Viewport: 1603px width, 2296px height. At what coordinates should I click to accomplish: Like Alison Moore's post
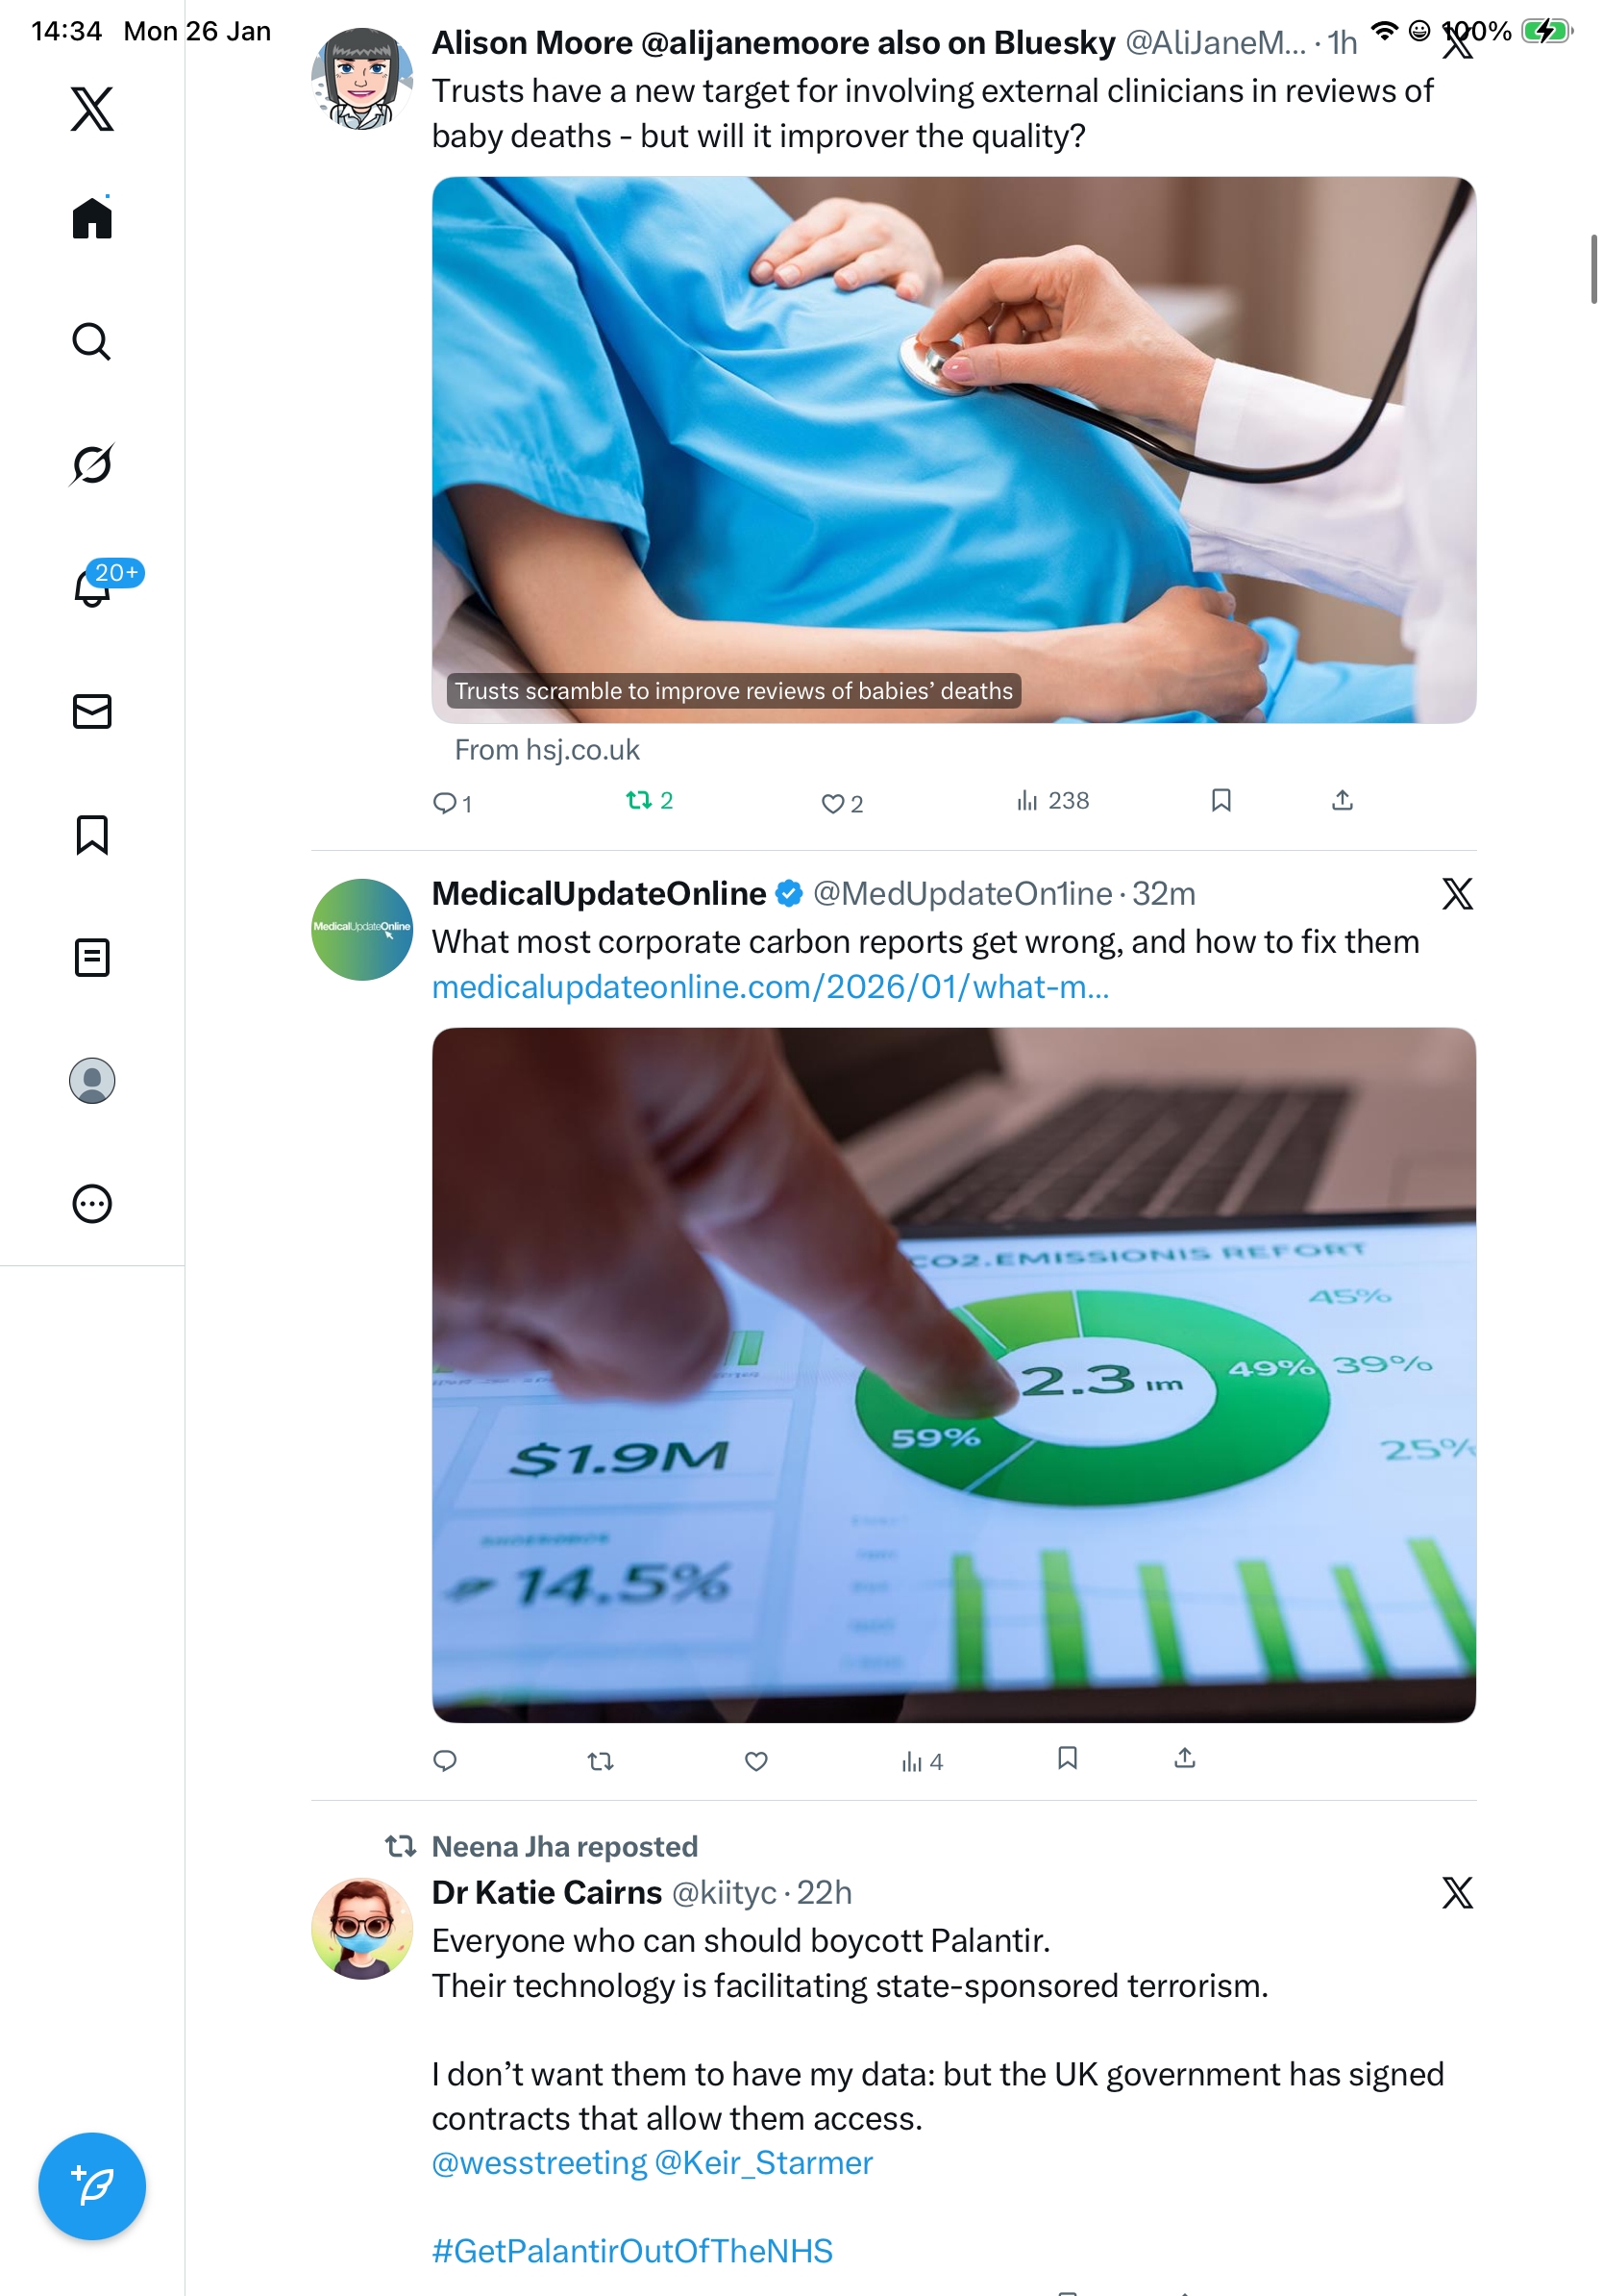coord(843,803)
